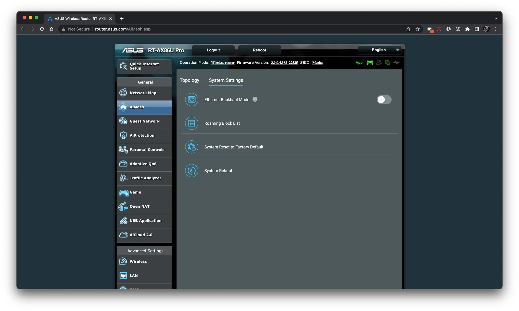Click the Adaptive QoS gauge icon
The image size is (519, 311).
tap(123, 164)
